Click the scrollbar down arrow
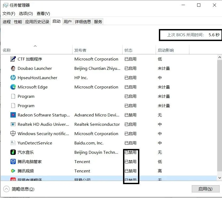The width and height of the screenshot is (222, 198). tap(219, 178)
